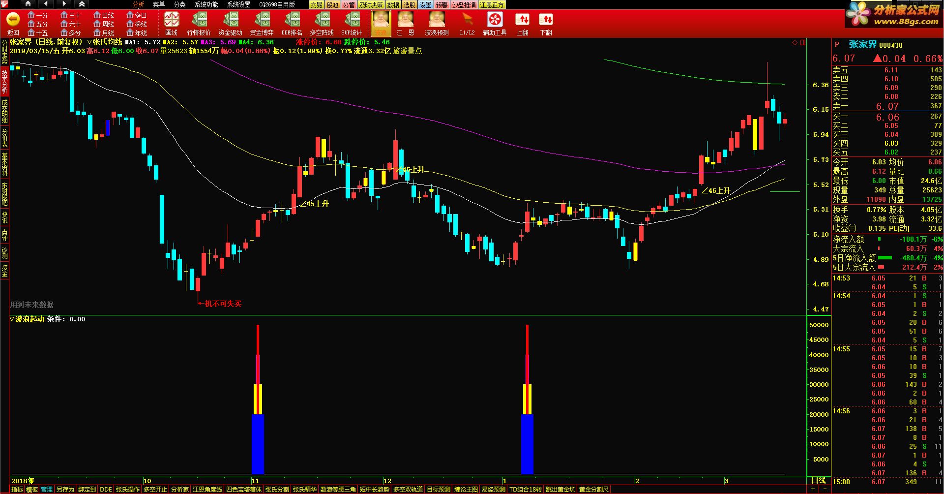Viewport: 944px width, 494px height.
Task: Switch to 一分 one-minute period
Action: tap(38, 15)
